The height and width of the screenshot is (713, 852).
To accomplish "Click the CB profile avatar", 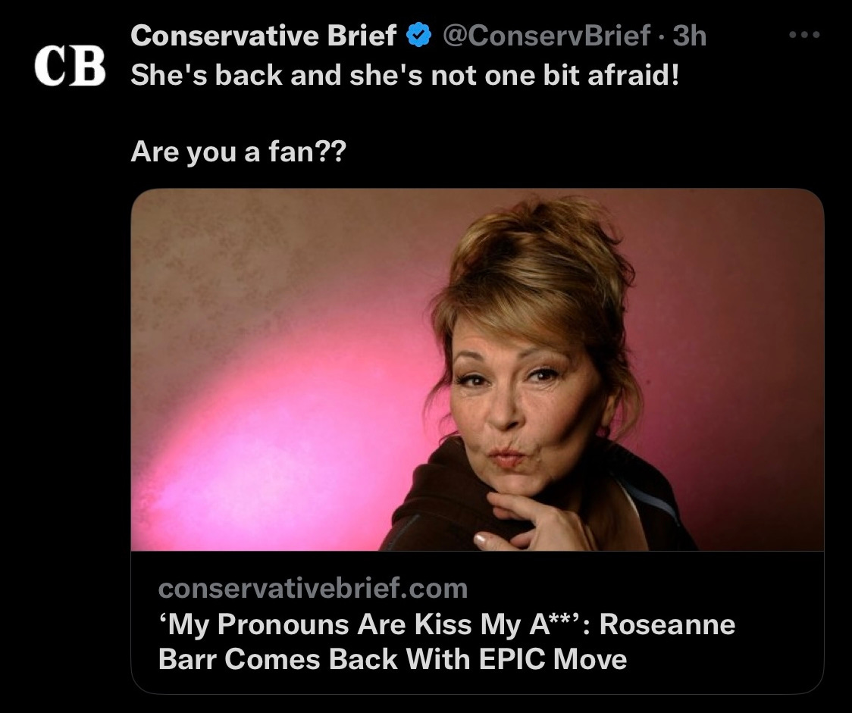I will click(70, 66).
